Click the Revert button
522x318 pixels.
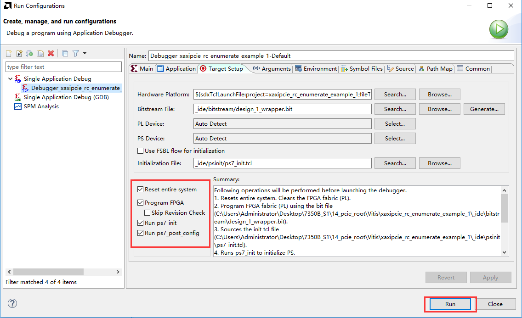[446, 278]
